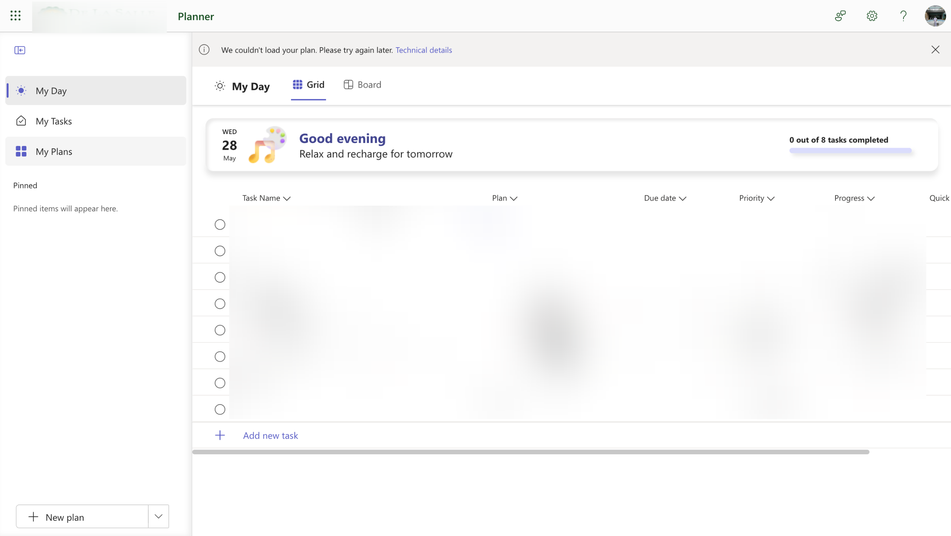Switch to the Board view tab
951x536 pixels.
[362, 85]
